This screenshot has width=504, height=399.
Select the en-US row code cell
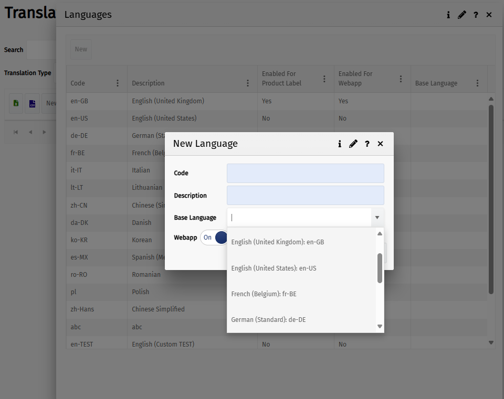click(x=97, y=118)
